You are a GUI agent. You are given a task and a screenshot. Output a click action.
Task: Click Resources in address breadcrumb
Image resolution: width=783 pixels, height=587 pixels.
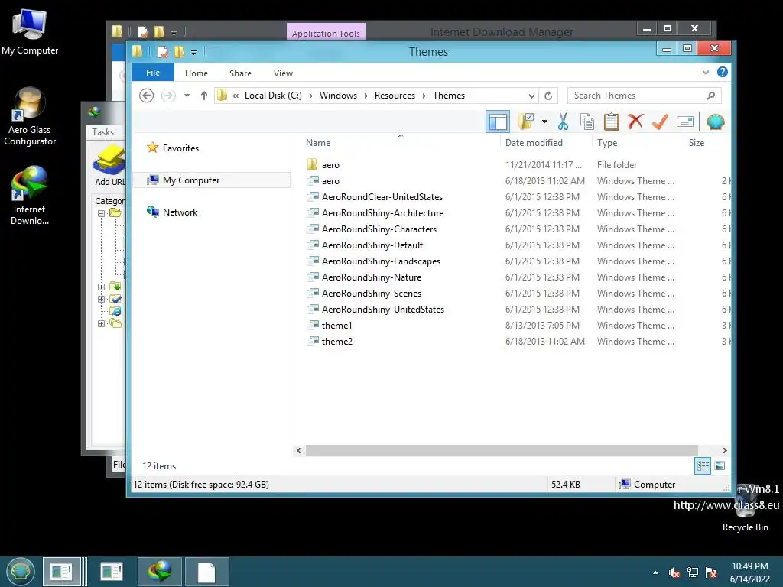(395, 96)
